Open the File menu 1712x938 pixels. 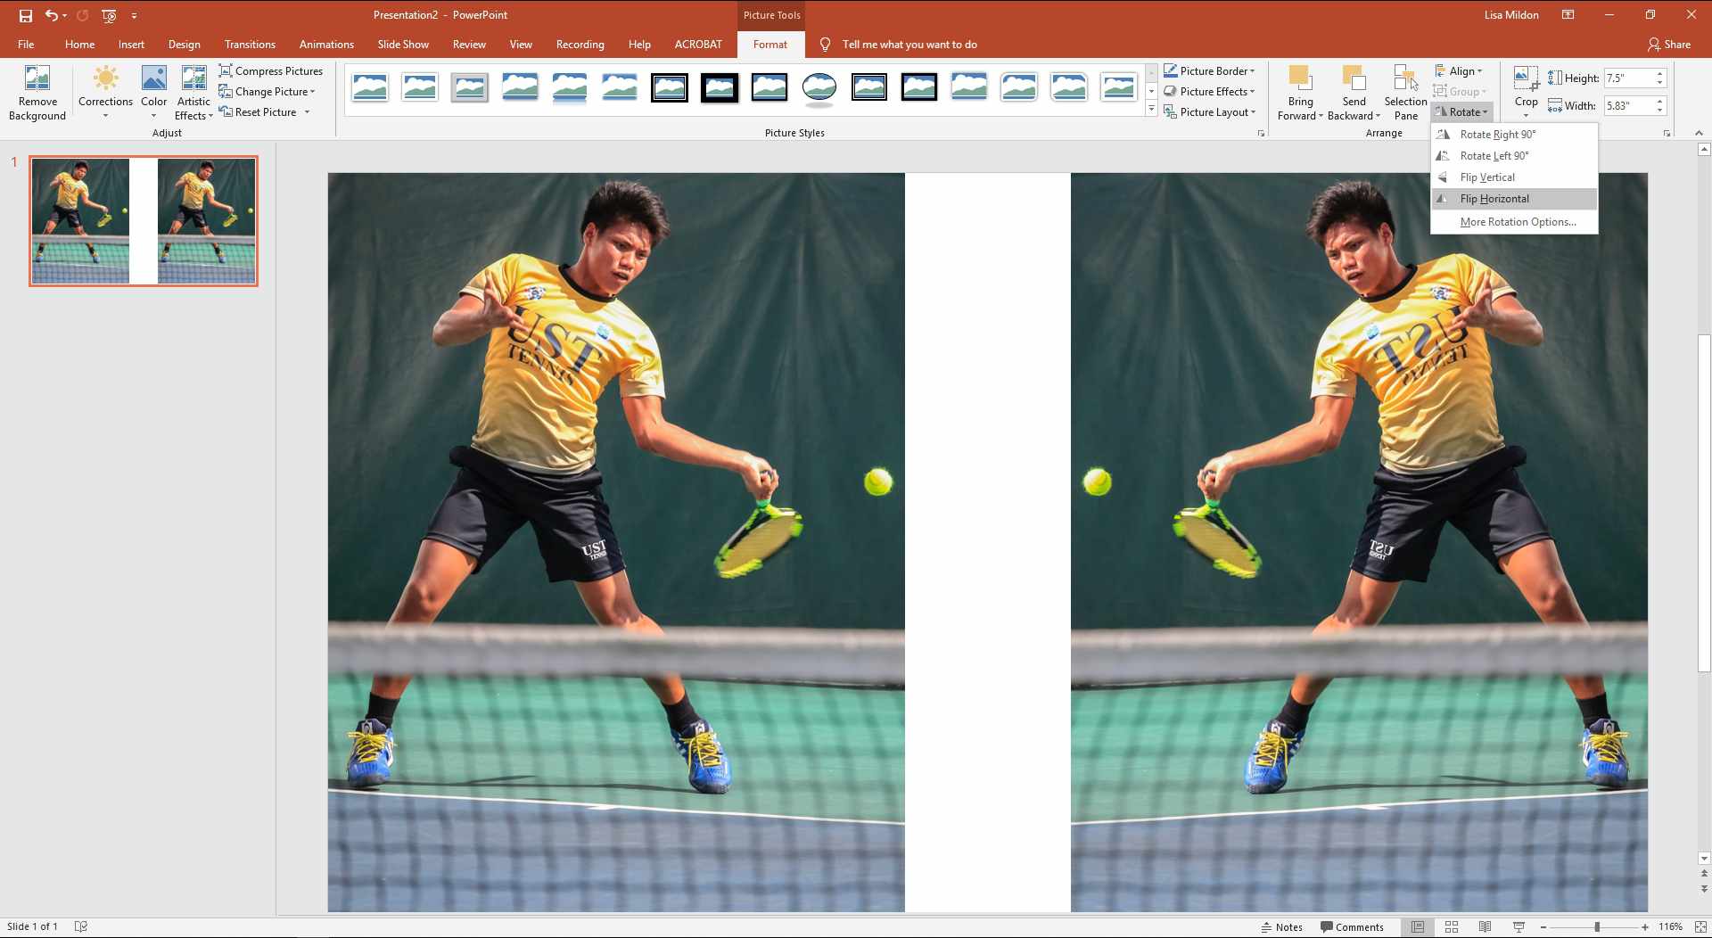pos(26,44)
